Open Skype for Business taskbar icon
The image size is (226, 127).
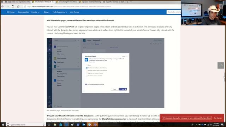click(x=89, y=125)
